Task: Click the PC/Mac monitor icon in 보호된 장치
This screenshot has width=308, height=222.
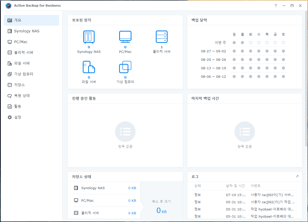Action: pyautogui.click(x=125, y=37)
